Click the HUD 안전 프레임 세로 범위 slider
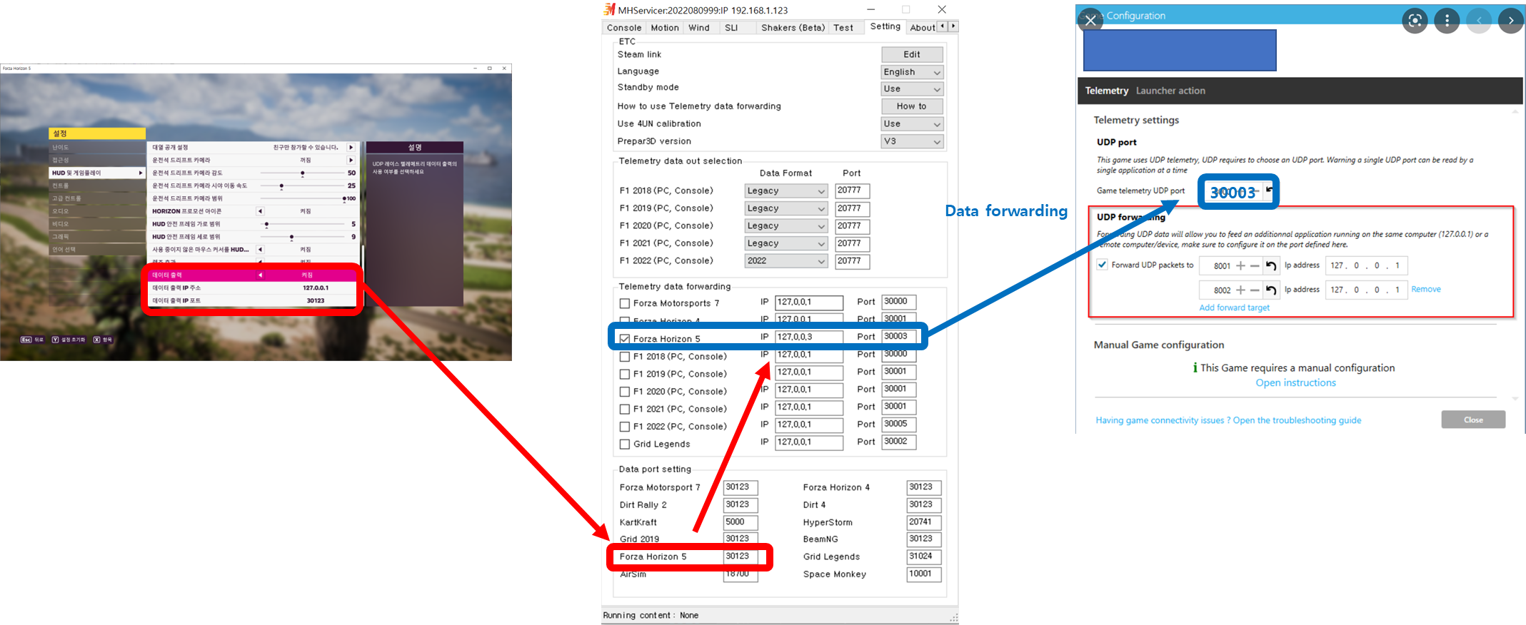This screenshot has height=625, width=1526. [303, 237]
